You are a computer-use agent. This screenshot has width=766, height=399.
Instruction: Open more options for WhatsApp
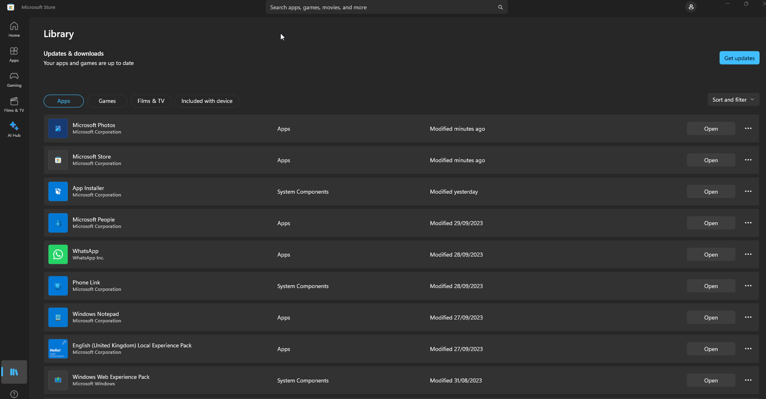748,254
